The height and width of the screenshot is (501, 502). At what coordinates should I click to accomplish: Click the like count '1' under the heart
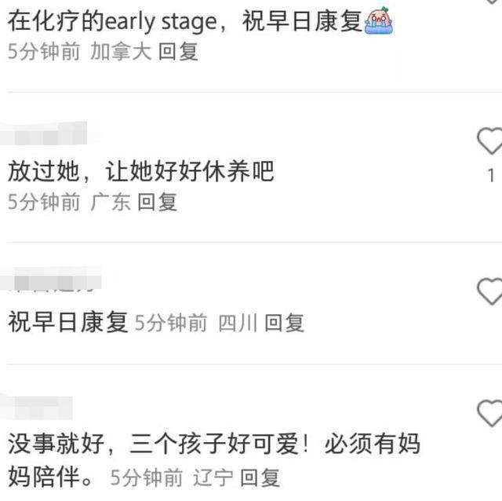point(491,176)
